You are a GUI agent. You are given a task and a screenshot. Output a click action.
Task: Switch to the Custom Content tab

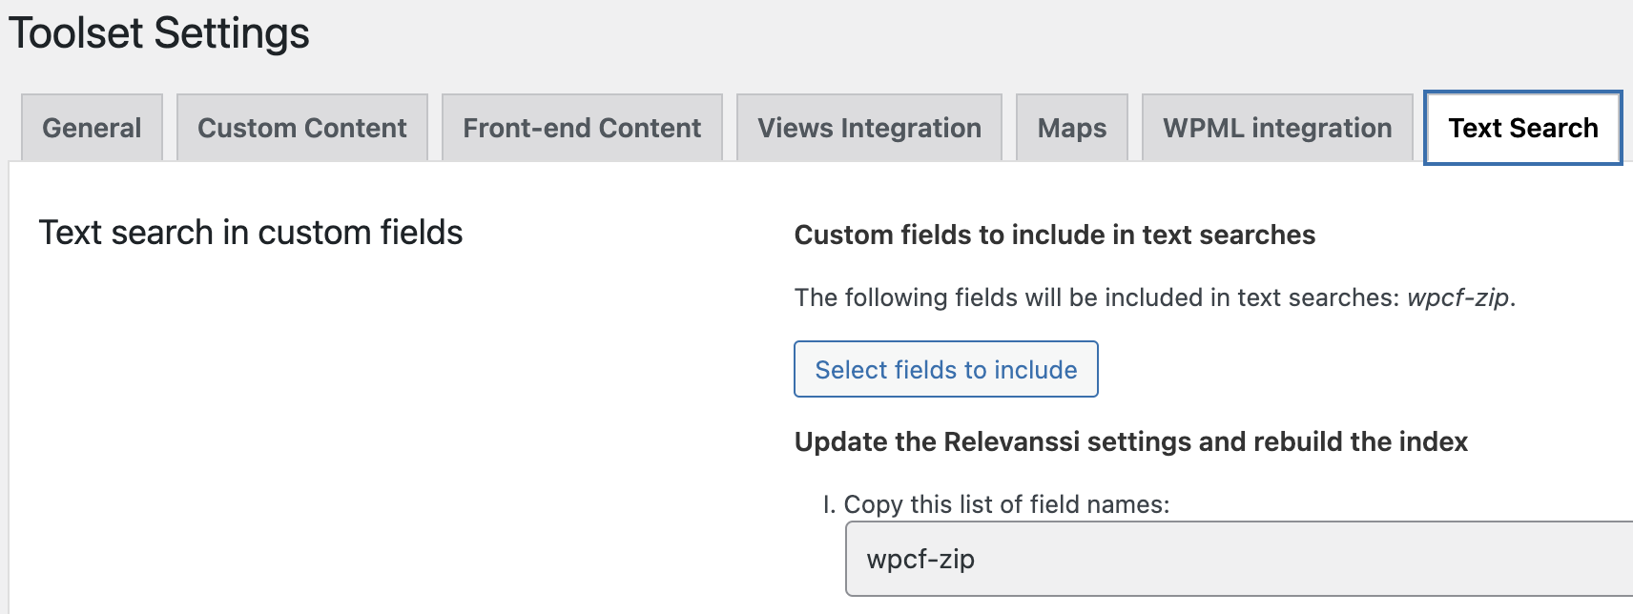tap(301, 128)
